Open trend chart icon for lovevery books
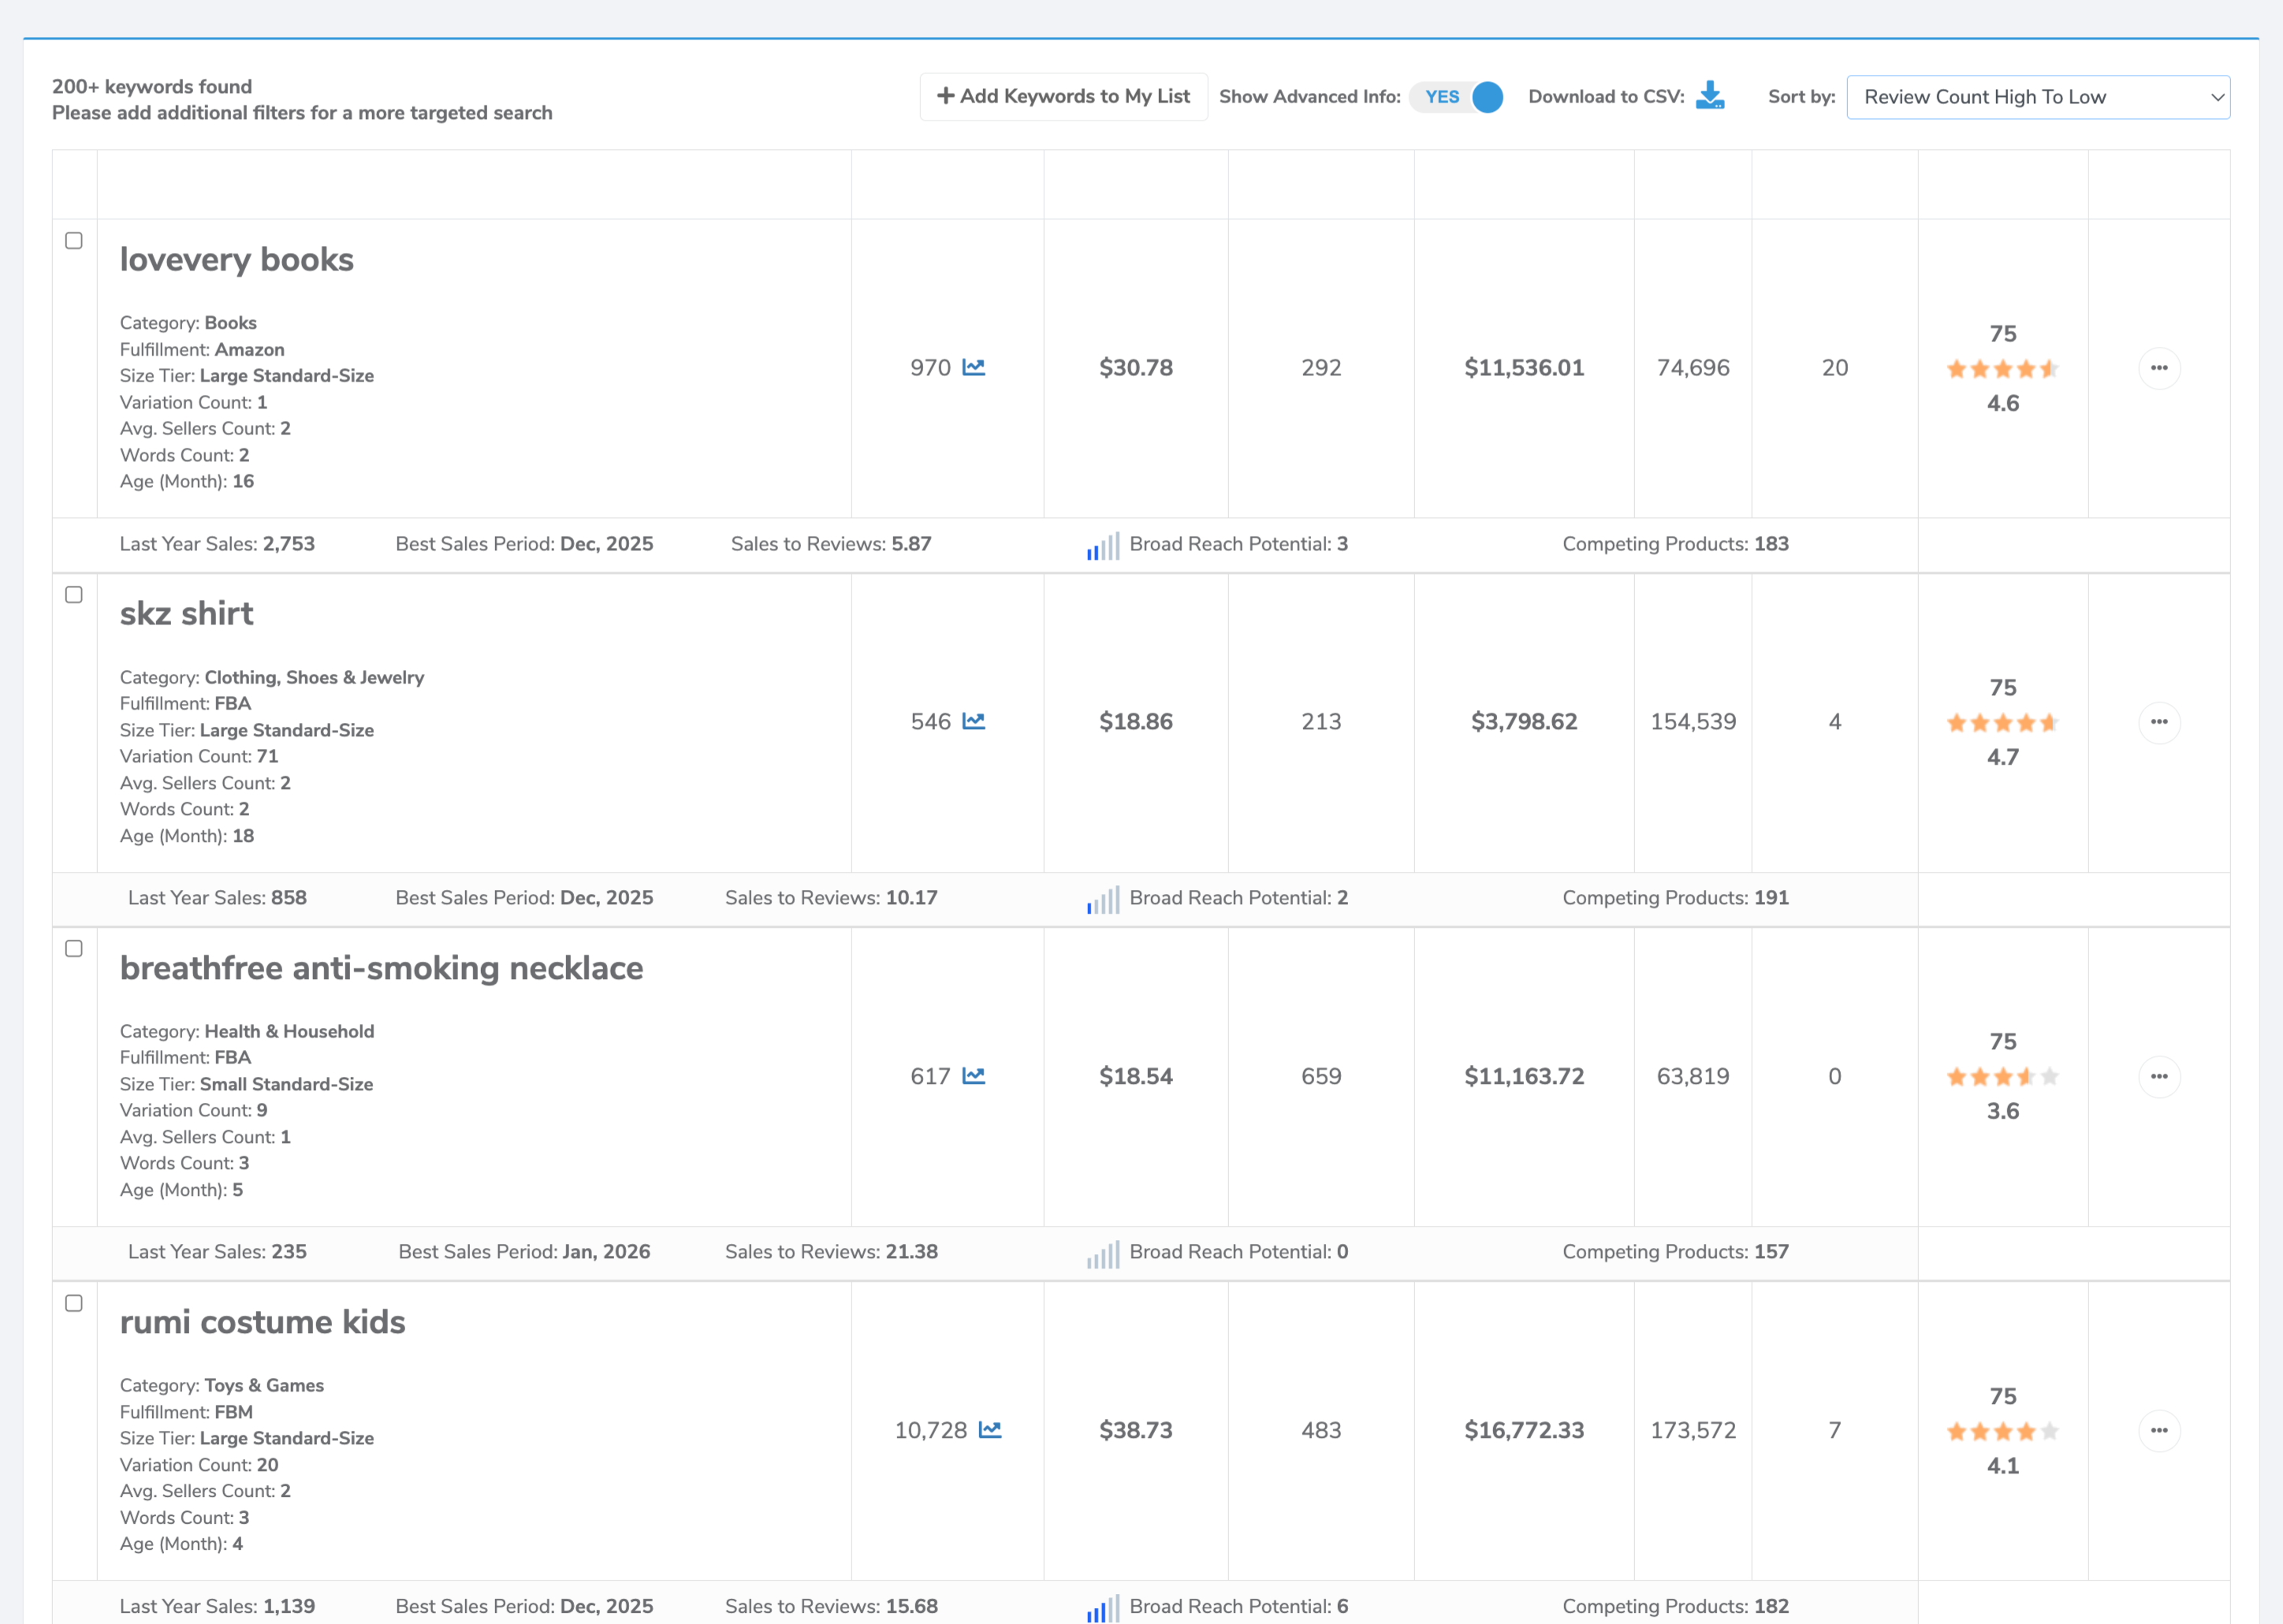This screenshot has height=1624, width=2283. coord(973,367)
